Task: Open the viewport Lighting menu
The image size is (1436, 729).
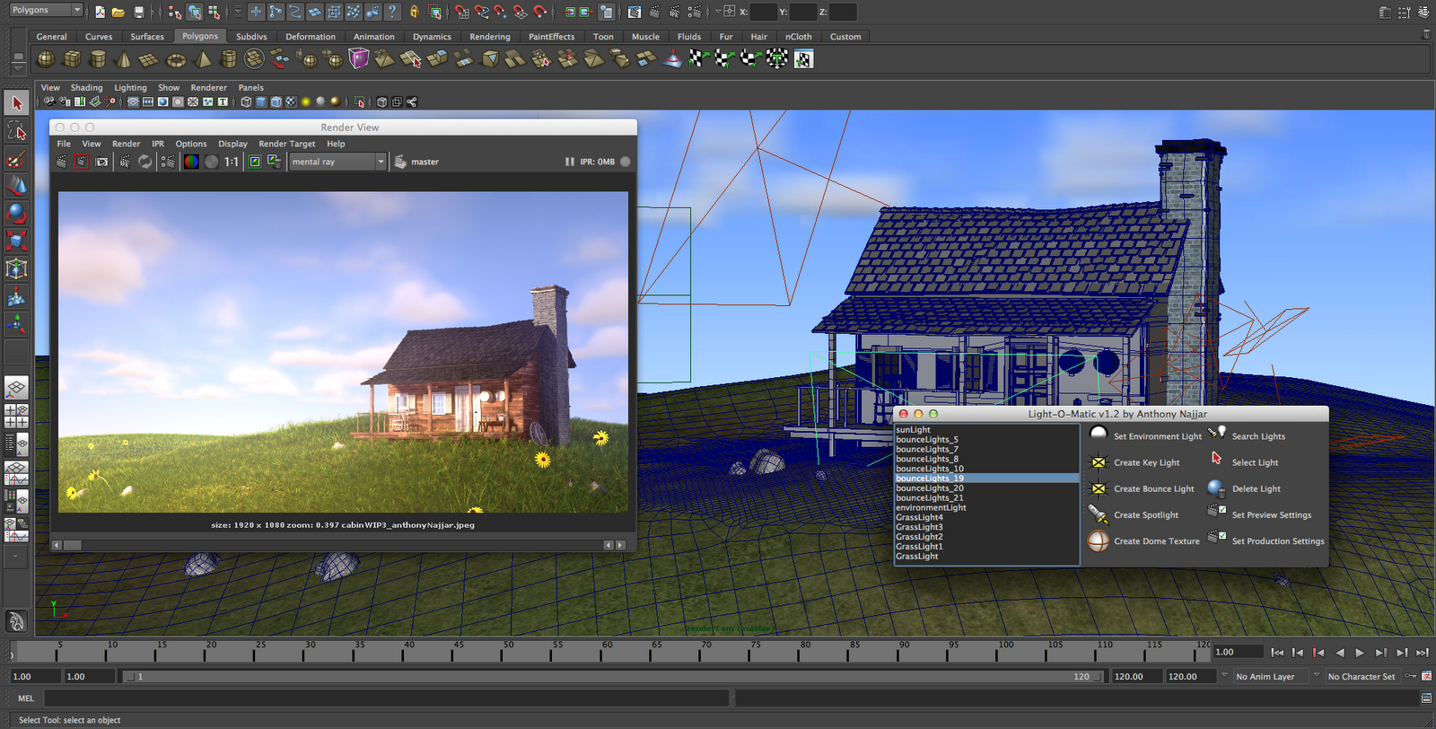Action: pos(130,88)
